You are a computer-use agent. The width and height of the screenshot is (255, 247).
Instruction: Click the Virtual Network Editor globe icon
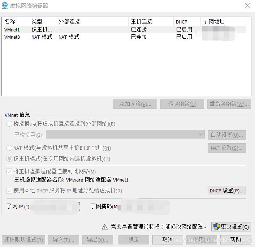click(5, 5)
